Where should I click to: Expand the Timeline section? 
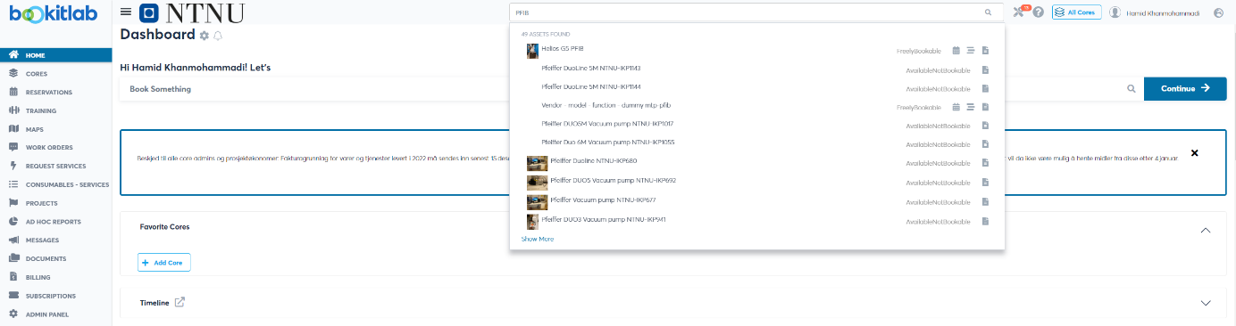point(1206,303)
